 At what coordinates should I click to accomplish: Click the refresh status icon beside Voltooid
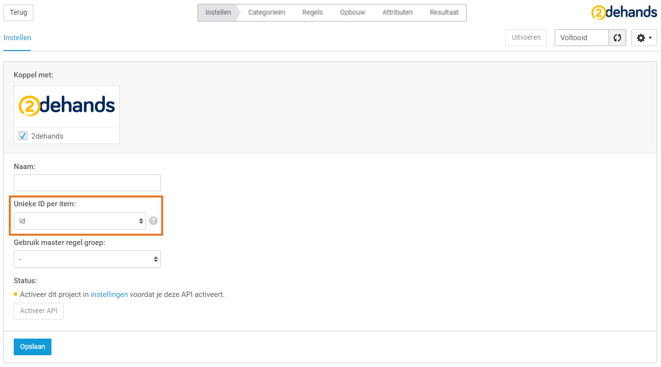(x=617, y=38)
